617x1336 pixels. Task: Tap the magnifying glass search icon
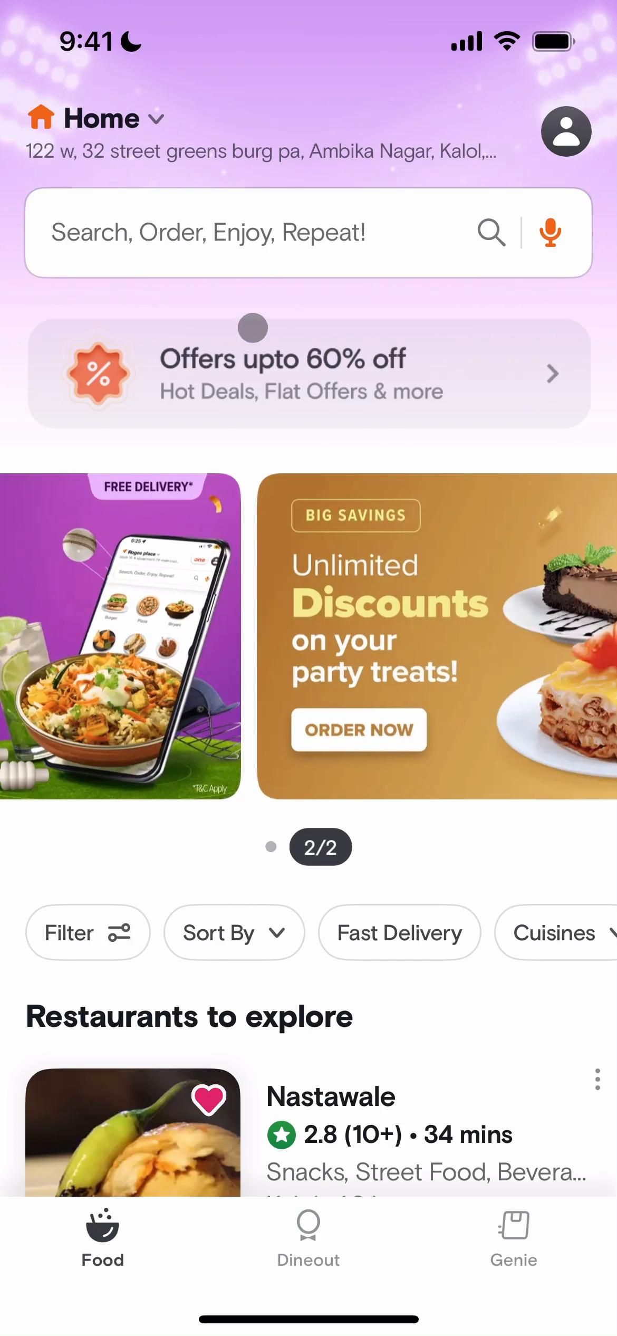coord(491,233)
